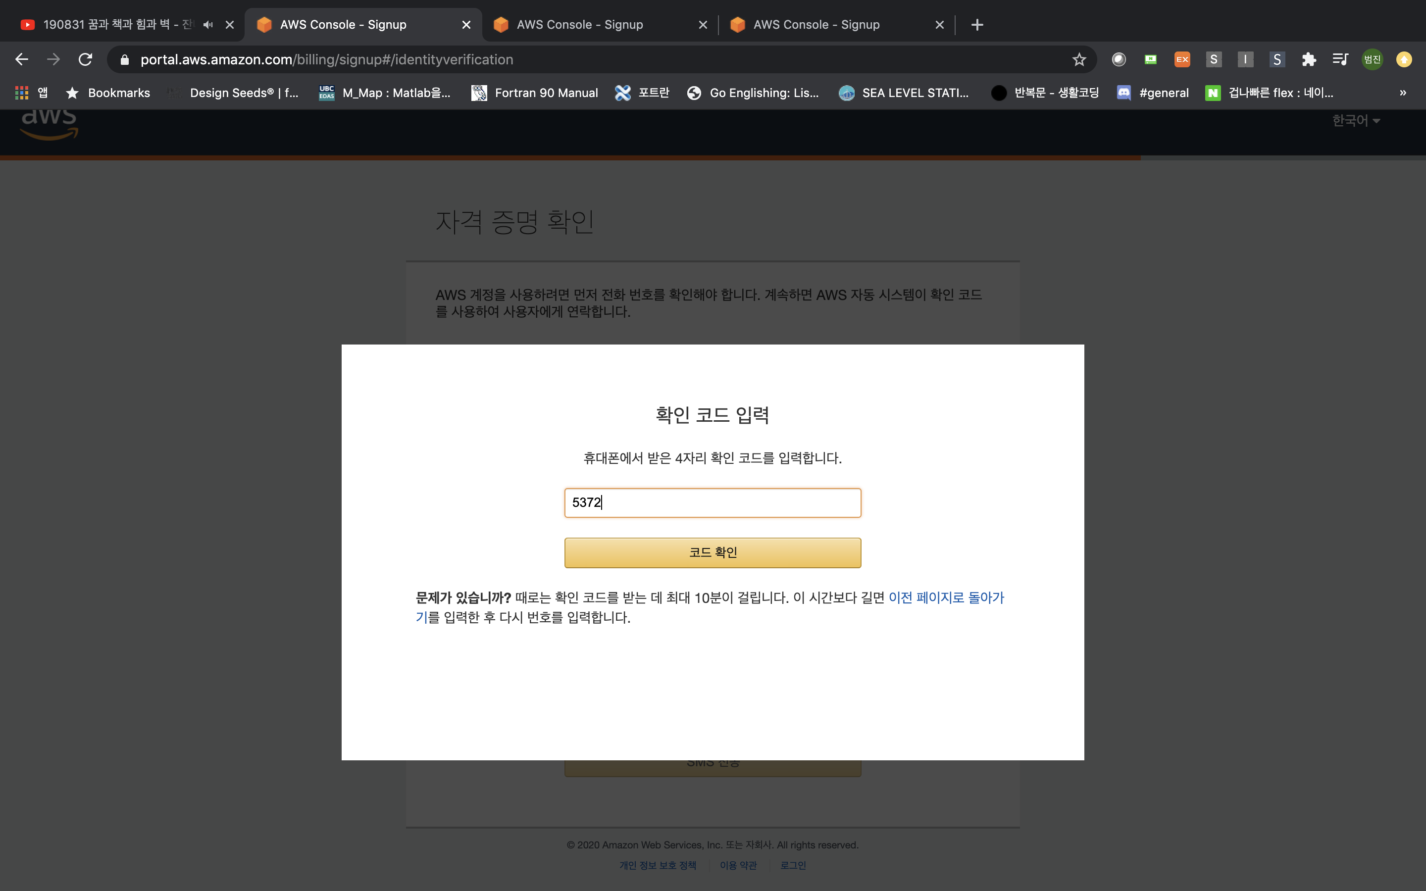Switch to the second AWS Console Signup tab
This screenshot has height=891, width=1426.
pyautogui.click(x=580, y=25)
